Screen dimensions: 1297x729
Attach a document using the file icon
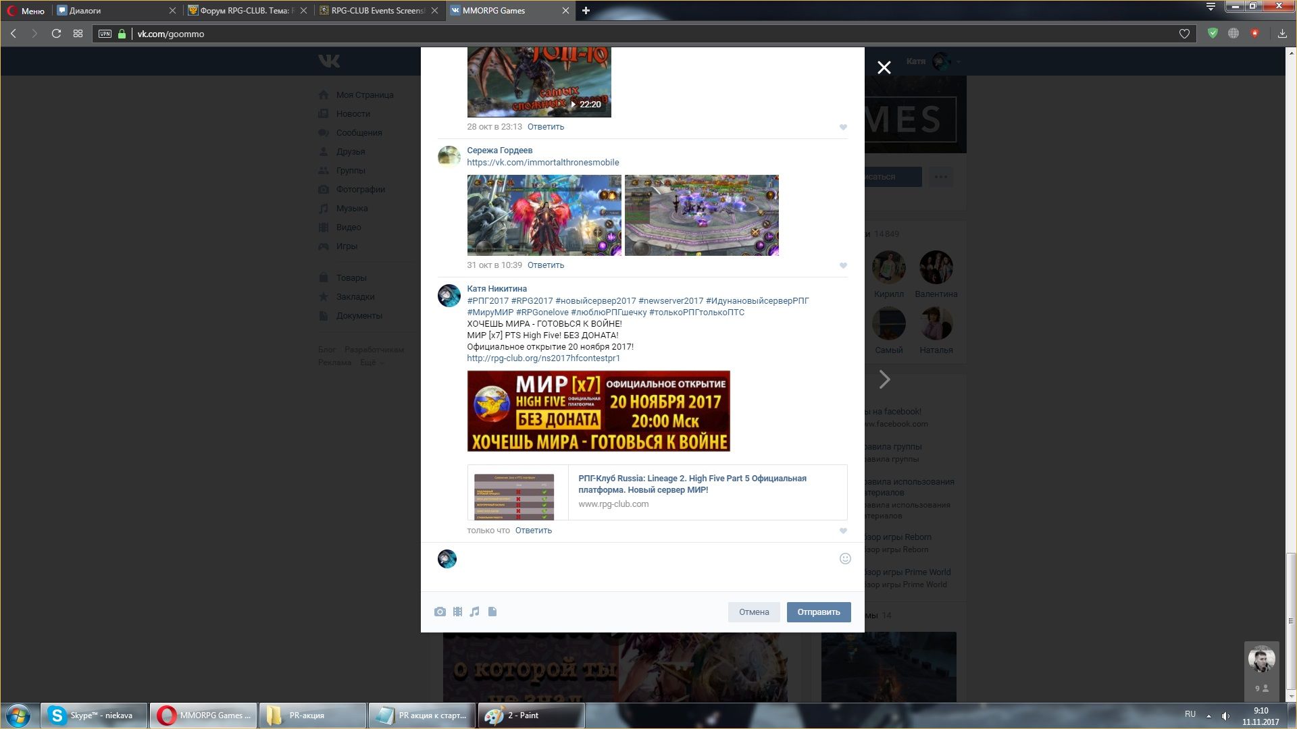(x=492, y=612)
